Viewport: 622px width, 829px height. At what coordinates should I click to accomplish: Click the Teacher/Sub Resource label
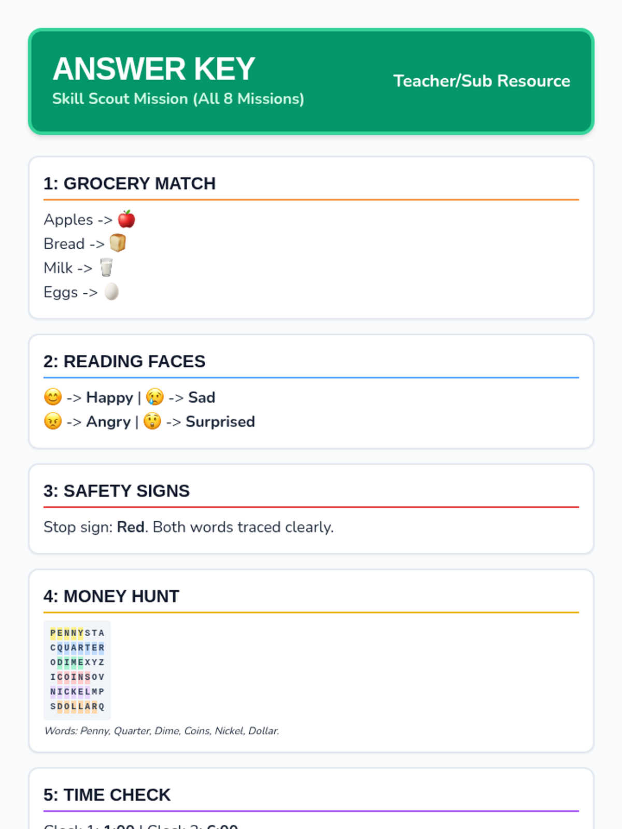[482, 81]
